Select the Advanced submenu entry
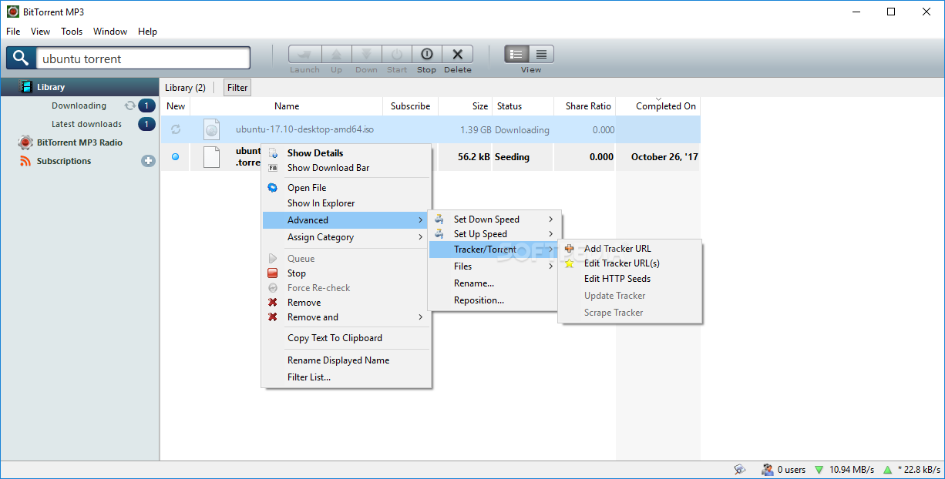945x479 pixels. 346,220
